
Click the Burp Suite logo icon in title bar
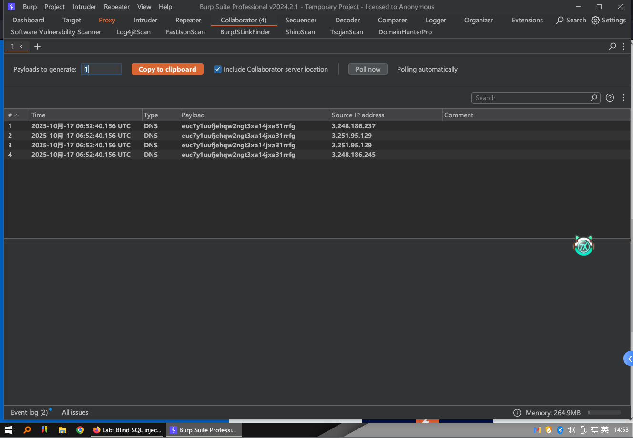pyautogui.click(x=11, y=7)
